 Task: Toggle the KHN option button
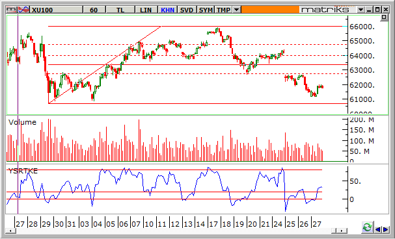tap(167, 10)
